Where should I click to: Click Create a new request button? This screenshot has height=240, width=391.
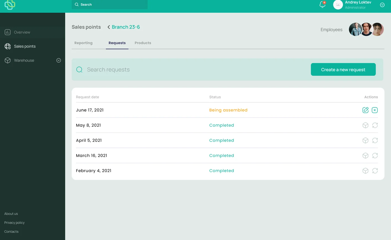(x=343, y=70)
